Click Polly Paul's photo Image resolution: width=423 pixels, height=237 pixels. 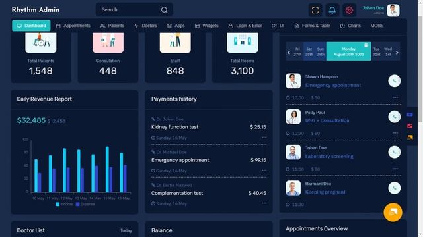293,117
